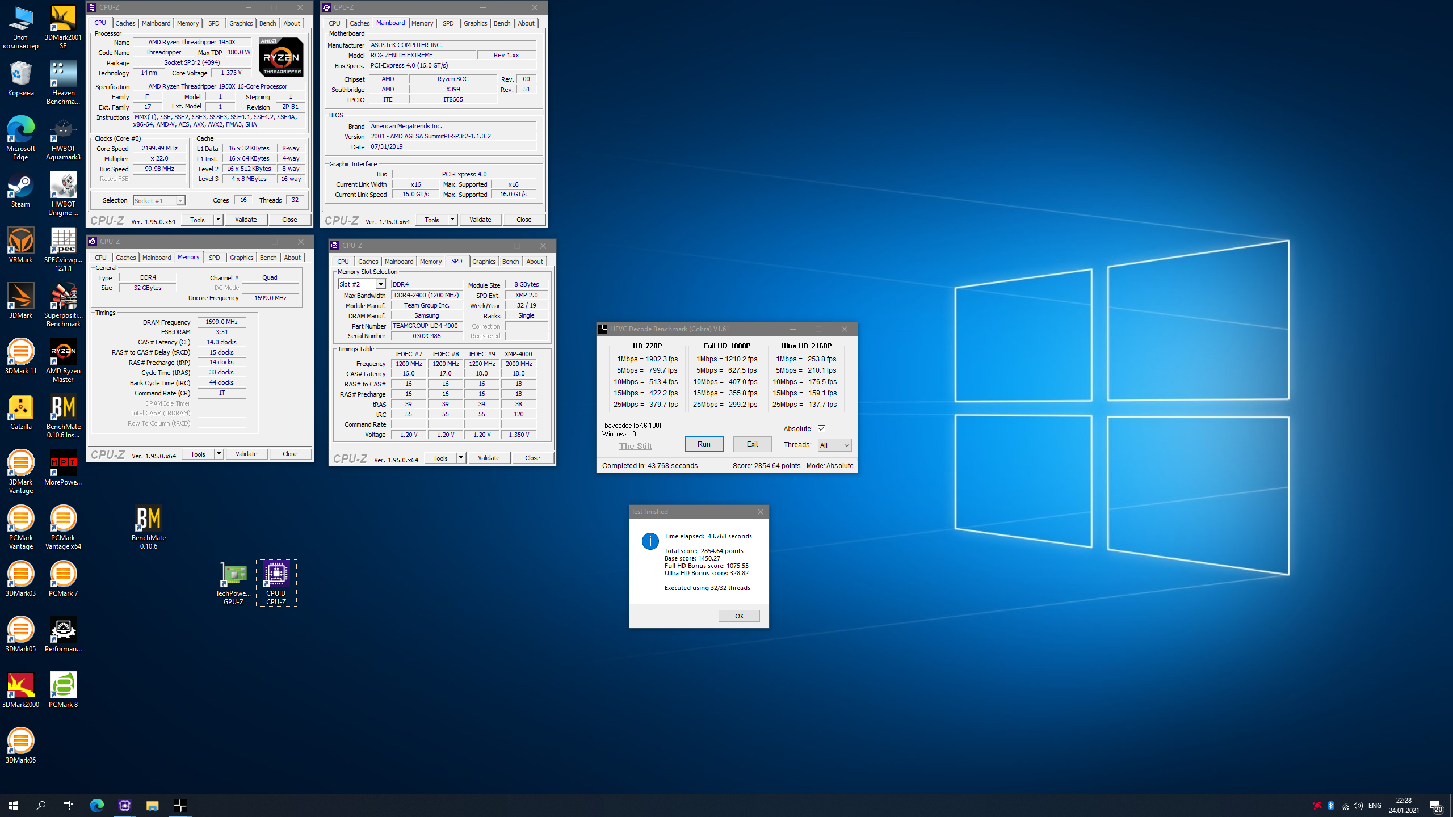Launch Superposition Benchmark shortcut
The width and height of the screenshot is (1453, 817).
click(x=63, y=305)
